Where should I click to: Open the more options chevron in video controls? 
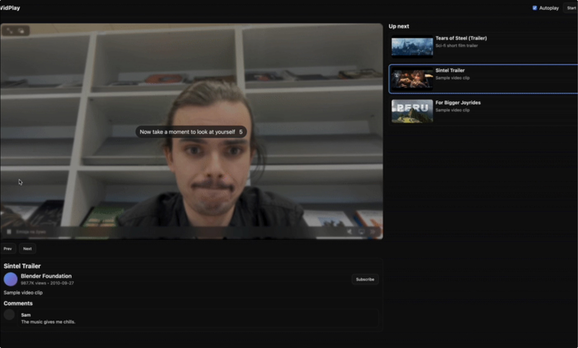(x=373, y=232)
